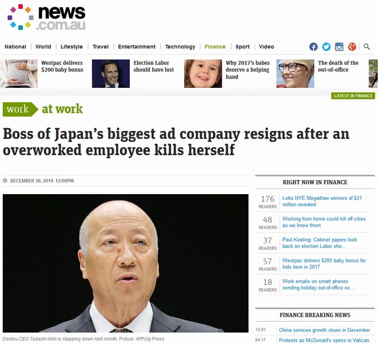Click the Dentsu CEO main article photo

[x=125, y=263]
